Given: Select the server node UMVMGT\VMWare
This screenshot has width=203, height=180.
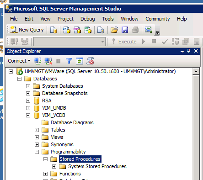Looking at the screenshot, I should tap(100, 71).
